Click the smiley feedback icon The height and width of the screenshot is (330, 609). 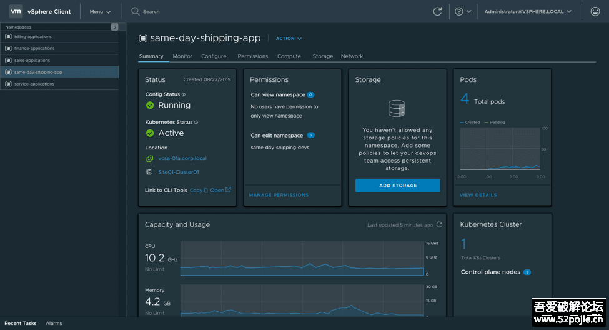point(595,11)
